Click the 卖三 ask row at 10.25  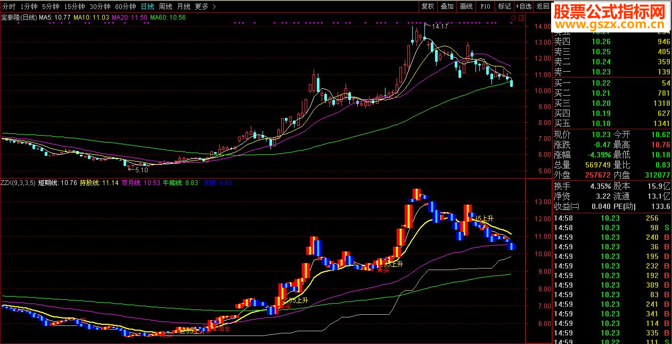pos(611,52)
